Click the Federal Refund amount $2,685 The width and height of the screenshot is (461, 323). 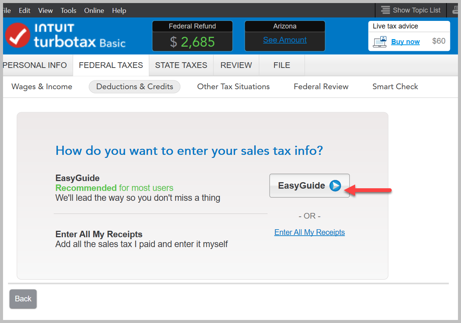coord(192,42)
